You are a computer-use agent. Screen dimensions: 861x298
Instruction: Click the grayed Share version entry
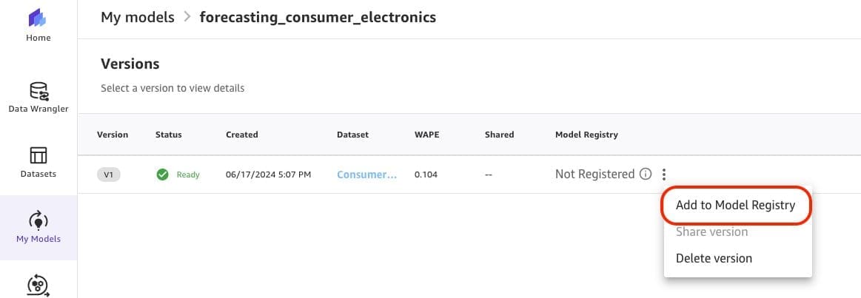click(711, 231)
